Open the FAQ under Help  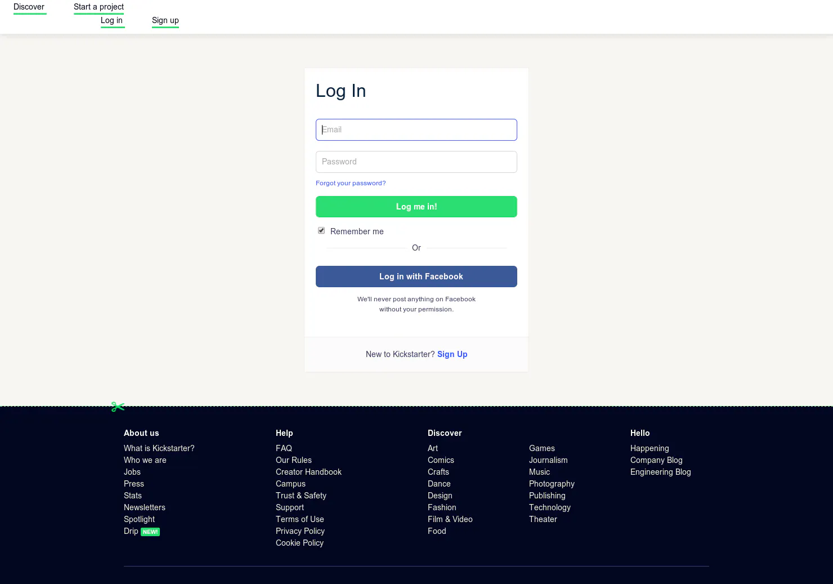[284, 448]
